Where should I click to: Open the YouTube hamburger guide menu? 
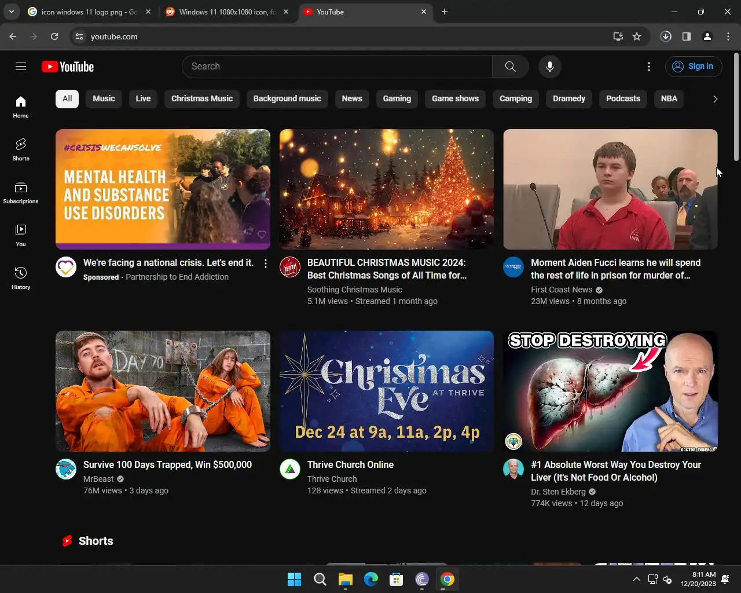(21, 67)
